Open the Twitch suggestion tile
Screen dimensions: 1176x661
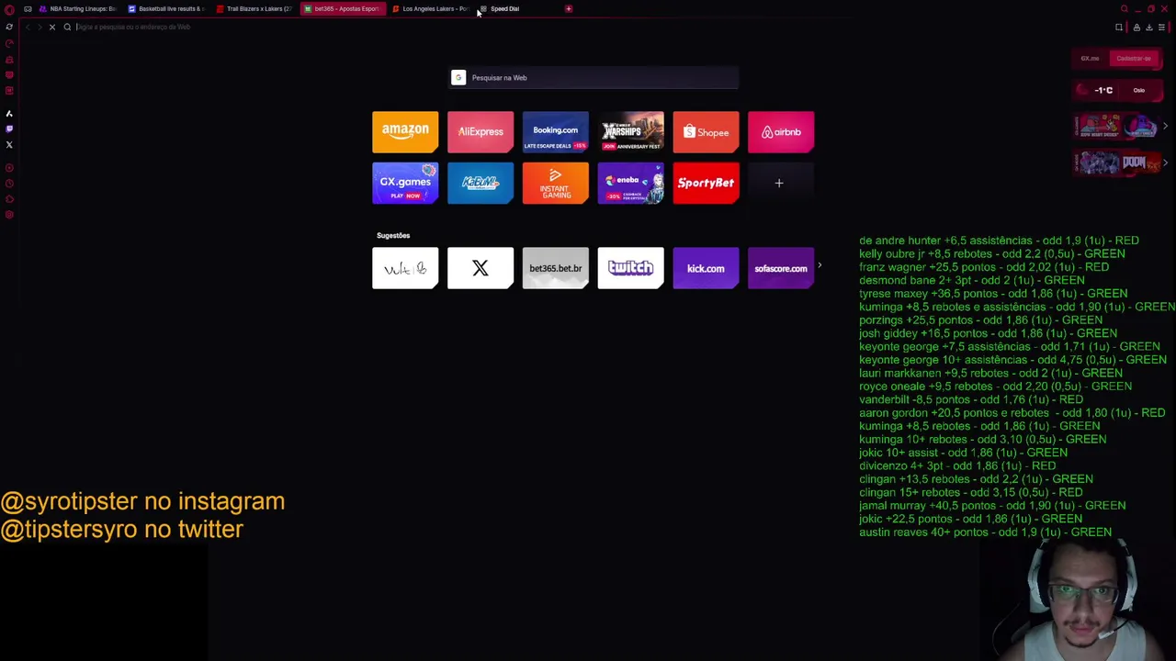tap(630, 268)
